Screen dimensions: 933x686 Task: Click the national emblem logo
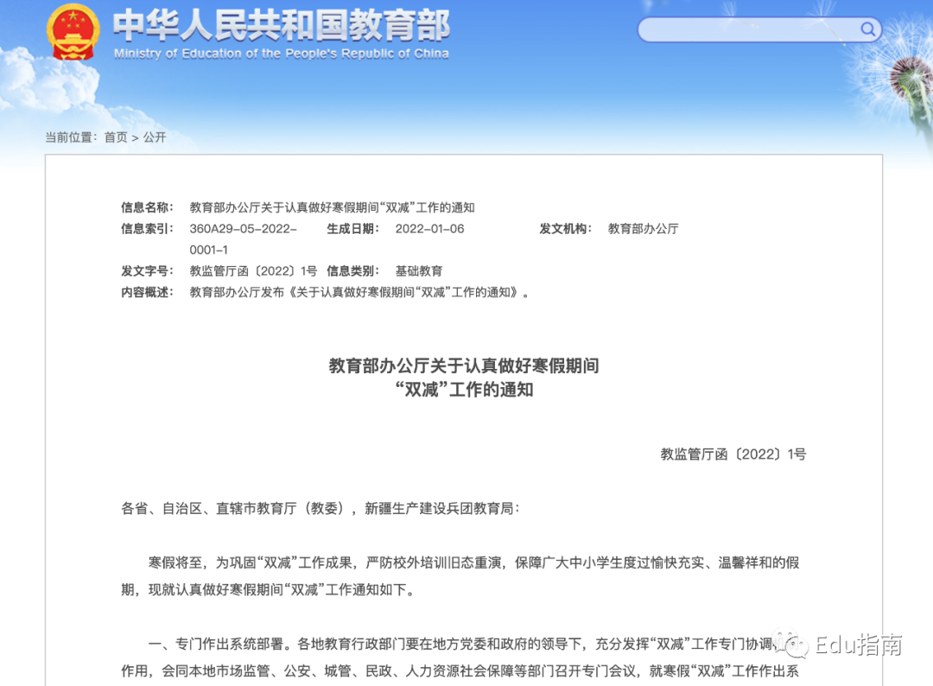pyautogui.click(x=73, y=32)
